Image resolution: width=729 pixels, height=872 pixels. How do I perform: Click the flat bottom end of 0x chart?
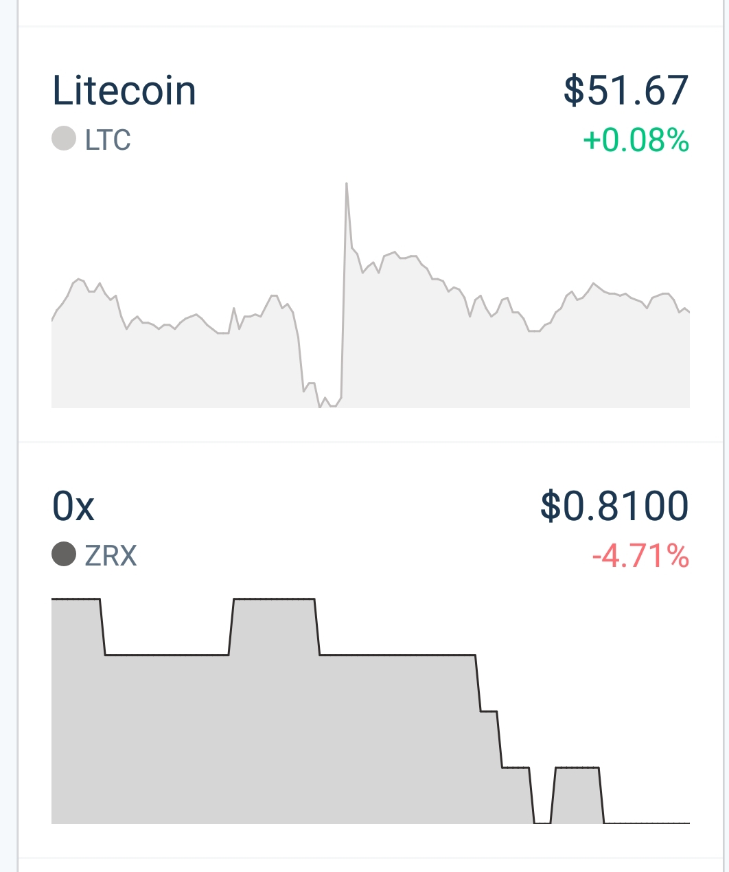(647, 822)
